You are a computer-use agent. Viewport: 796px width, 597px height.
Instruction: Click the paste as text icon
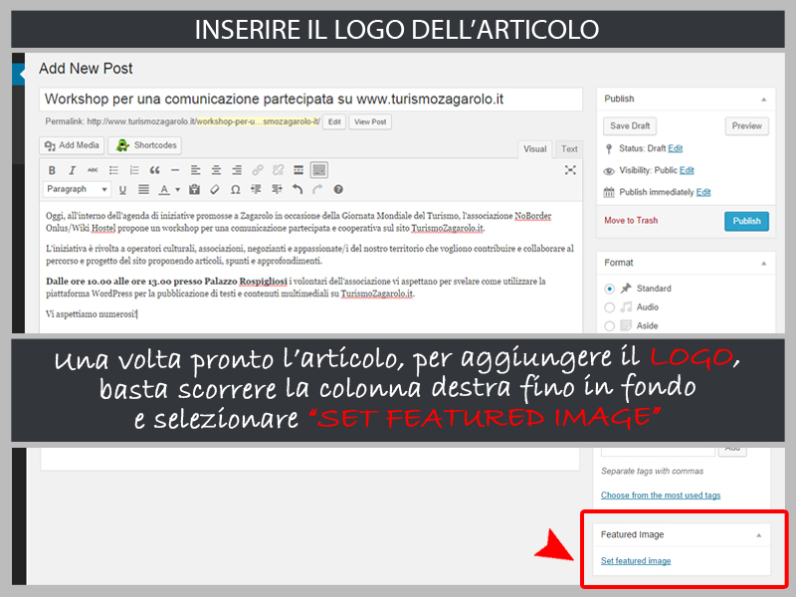pyautogui.click(x=194, y=189)
